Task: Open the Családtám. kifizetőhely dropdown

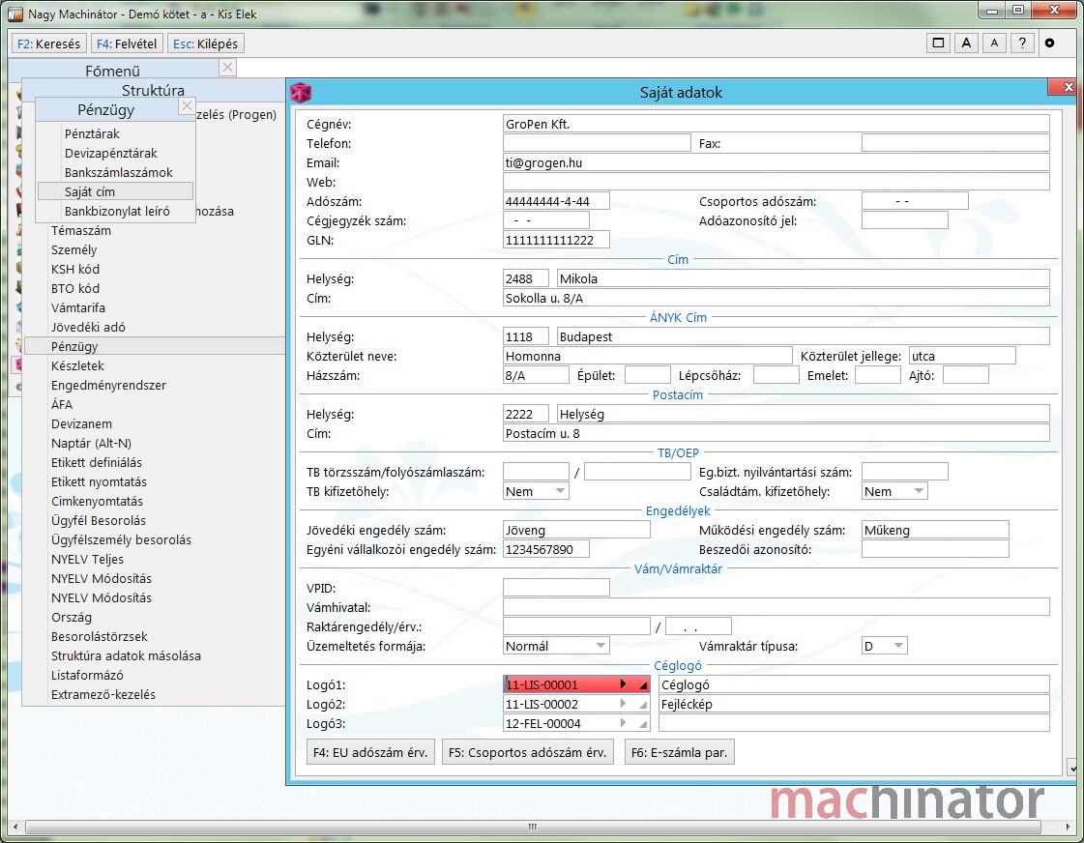Action: (919, 491)
